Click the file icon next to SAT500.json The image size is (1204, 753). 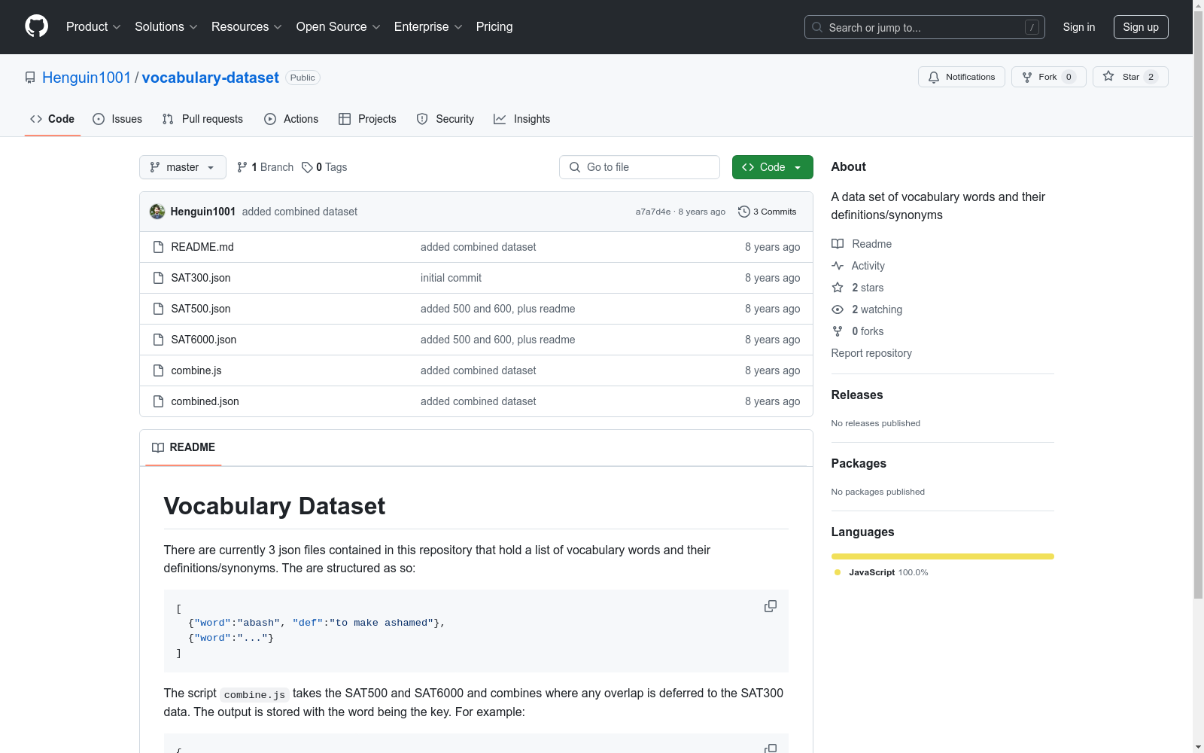click(158, 309)
